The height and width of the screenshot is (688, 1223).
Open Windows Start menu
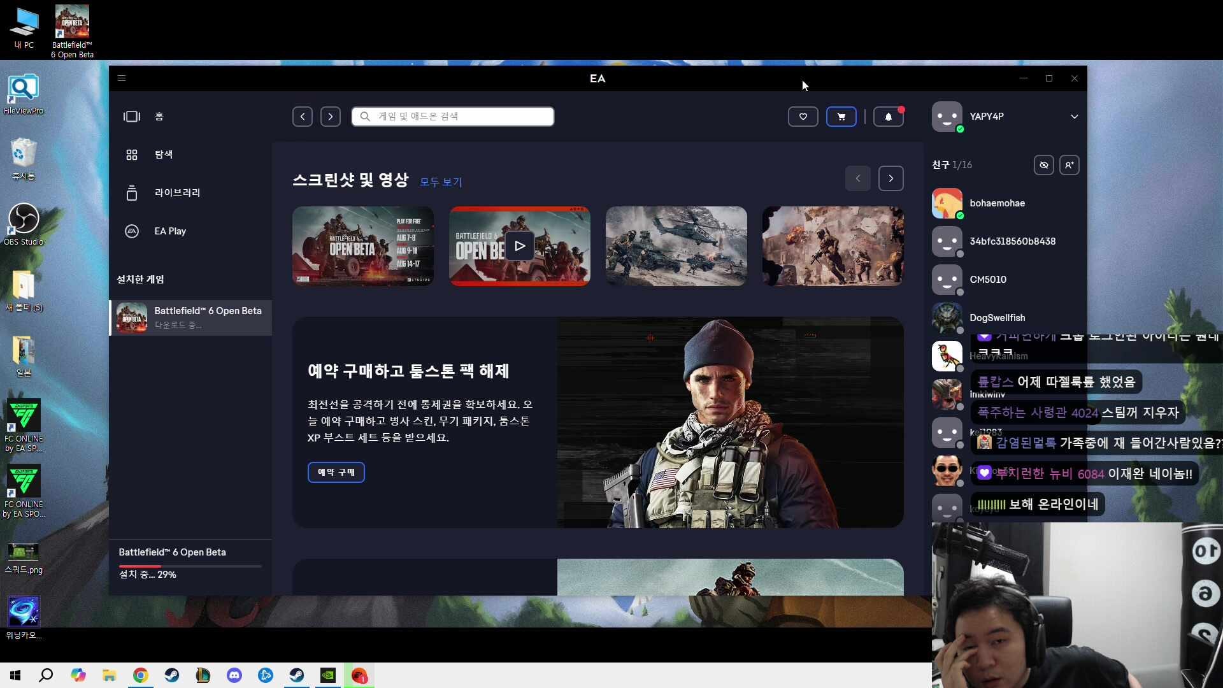(15, 675)
